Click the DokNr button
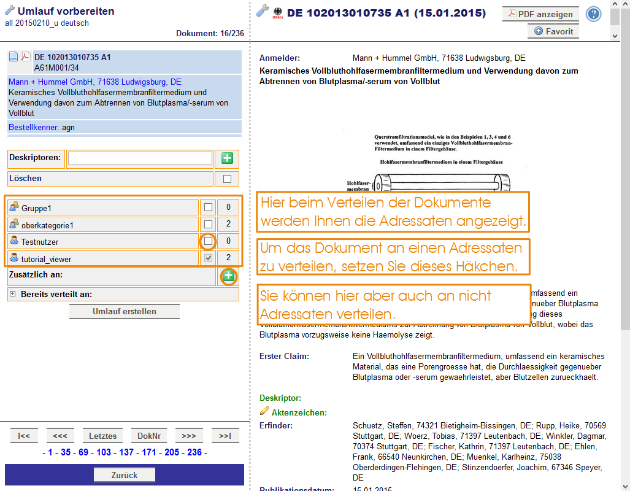 point(149,436)
